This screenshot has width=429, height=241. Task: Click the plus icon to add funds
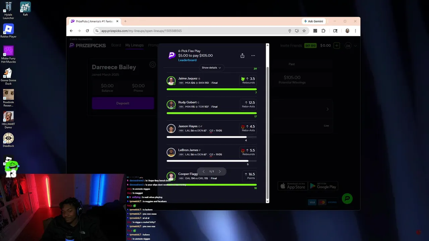click(x=337, y=46)
